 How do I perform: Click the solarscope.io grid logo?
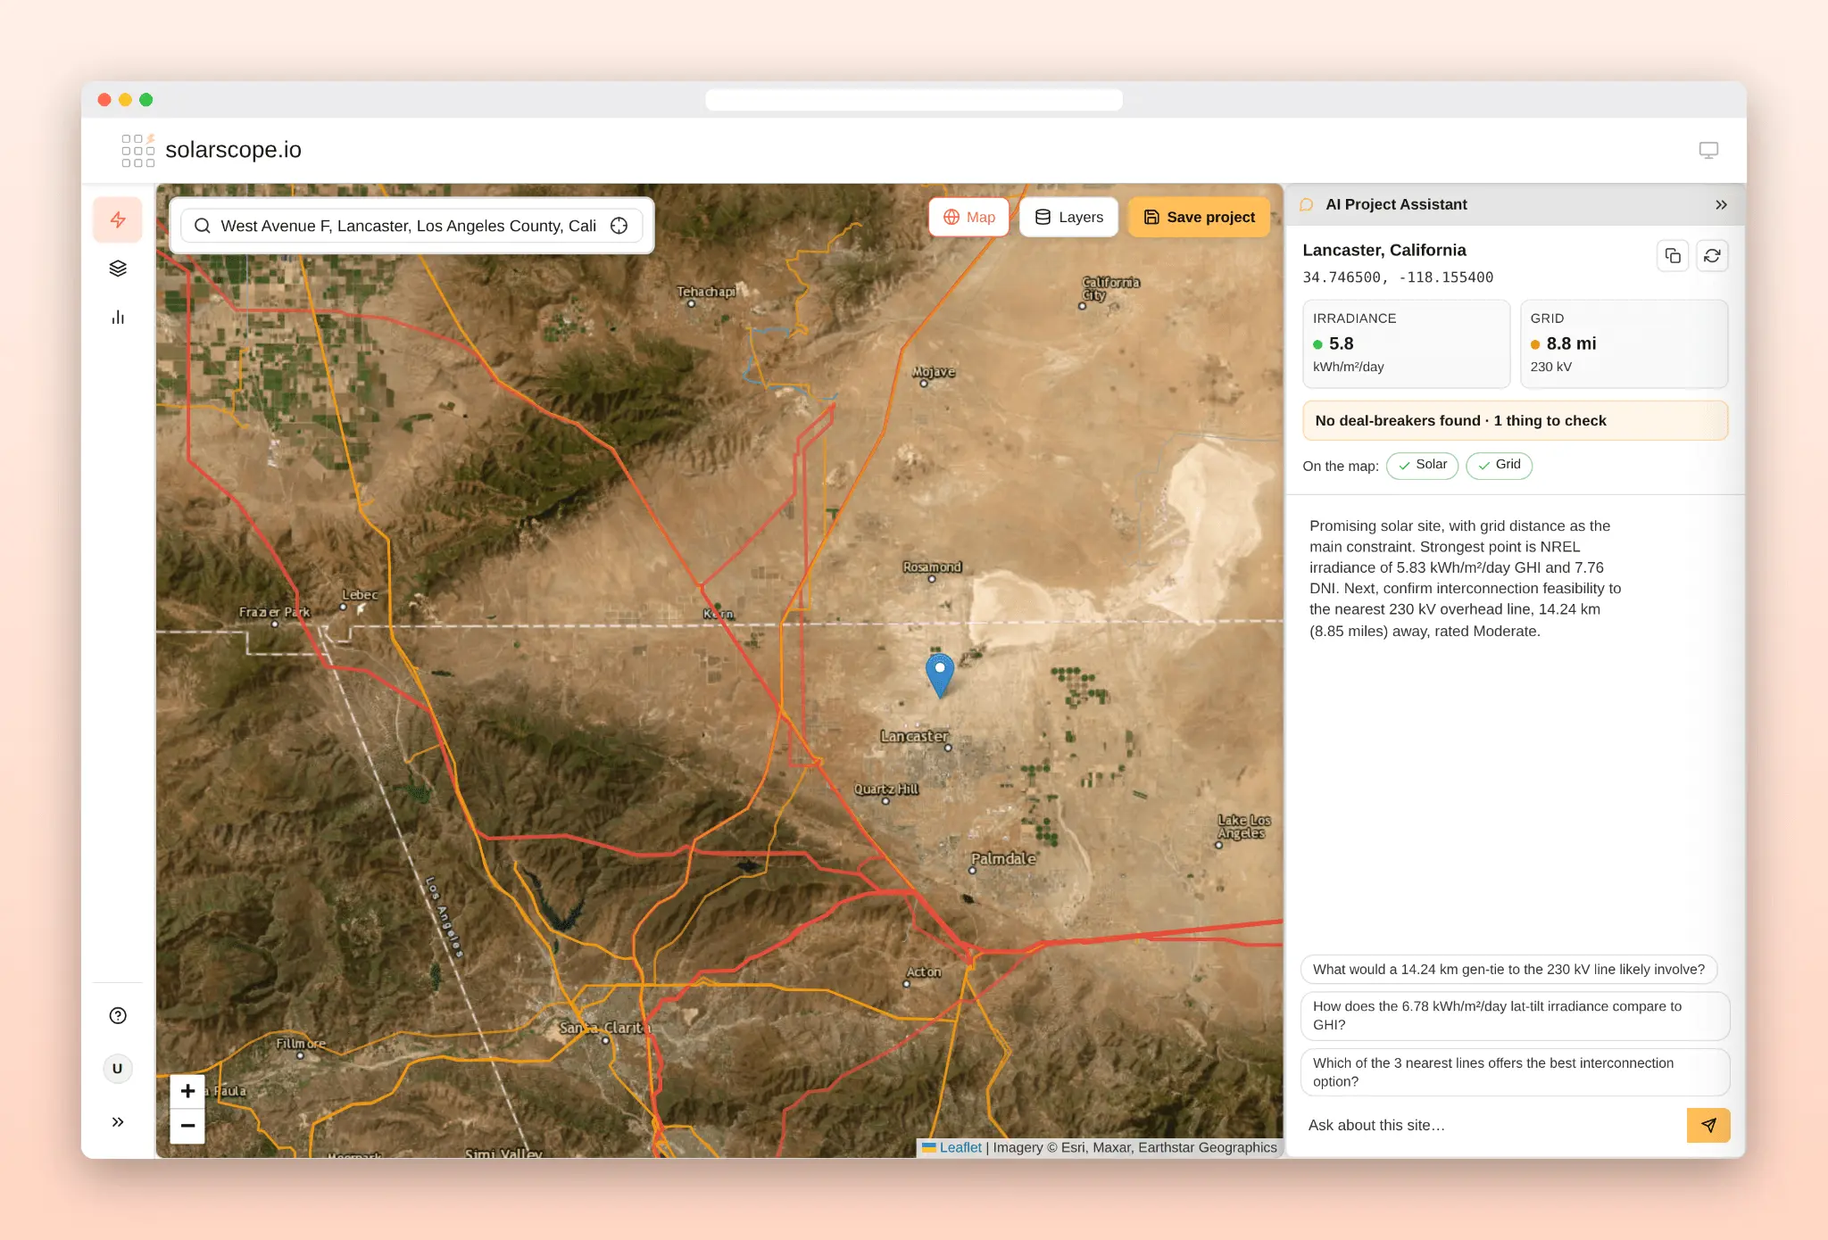pyautogui.click(x=138, y=150)
